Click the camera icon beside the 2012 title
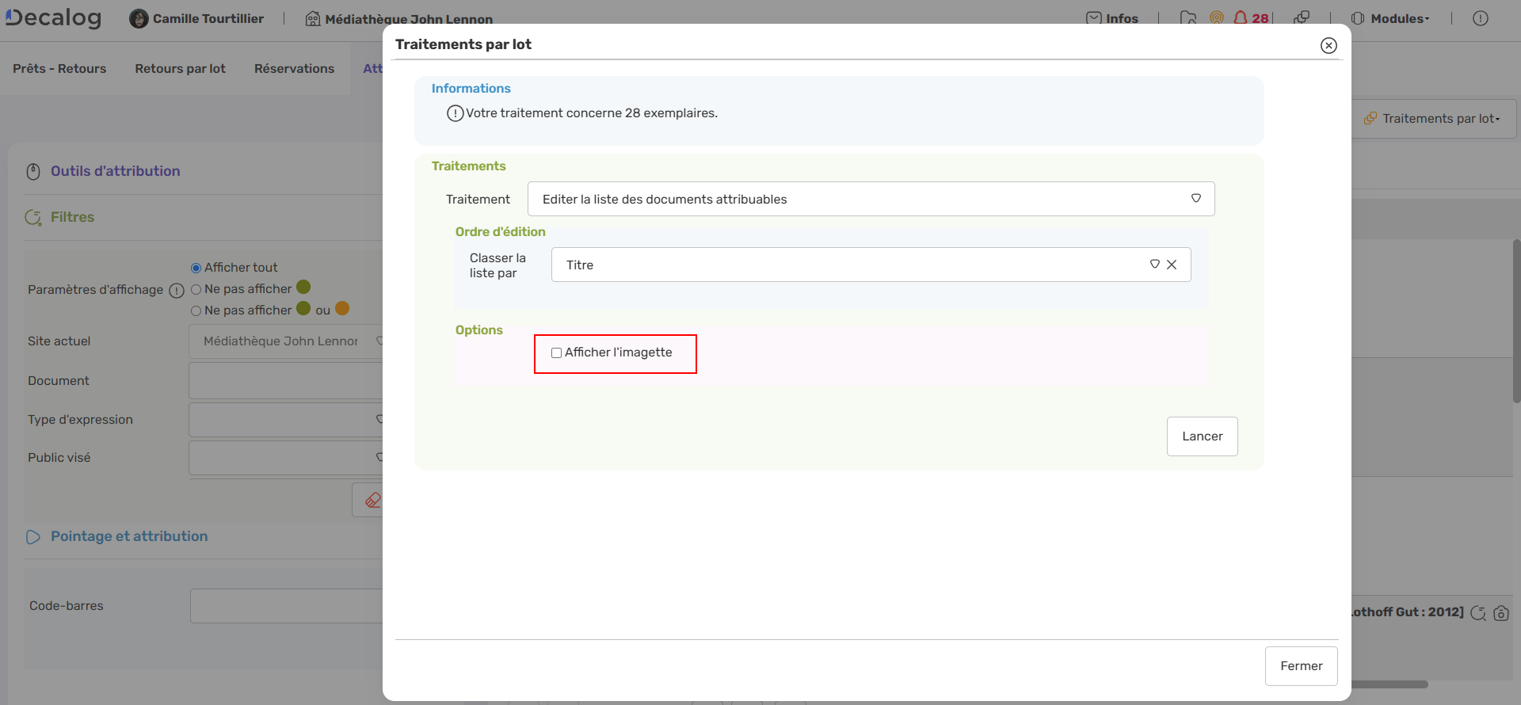Screen dimensions: 1521x705 (x=1501, y=613)
